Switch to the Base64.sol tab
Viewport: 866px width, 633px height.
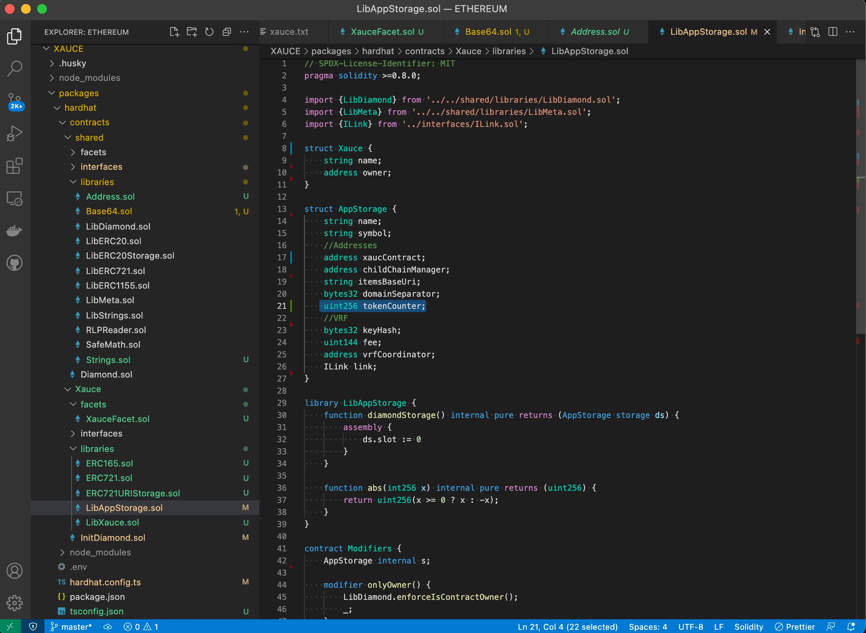(496, 32)
